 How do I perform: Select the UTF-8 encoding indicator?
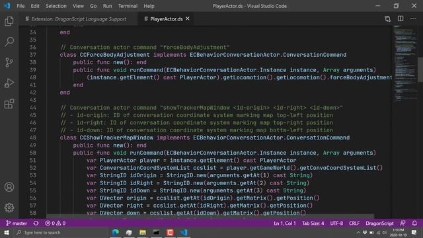click(x=336, y=223)
